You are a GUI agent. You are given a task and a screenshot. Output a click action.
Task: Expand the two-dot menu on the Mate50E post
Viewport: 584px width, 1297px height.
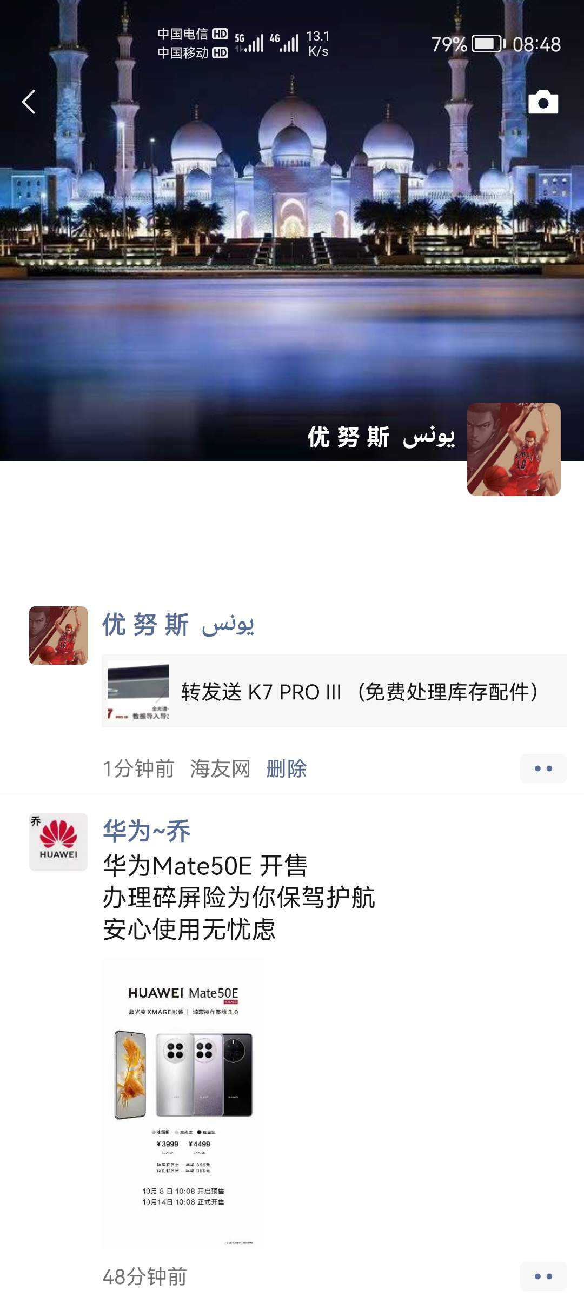point(543,1276)
